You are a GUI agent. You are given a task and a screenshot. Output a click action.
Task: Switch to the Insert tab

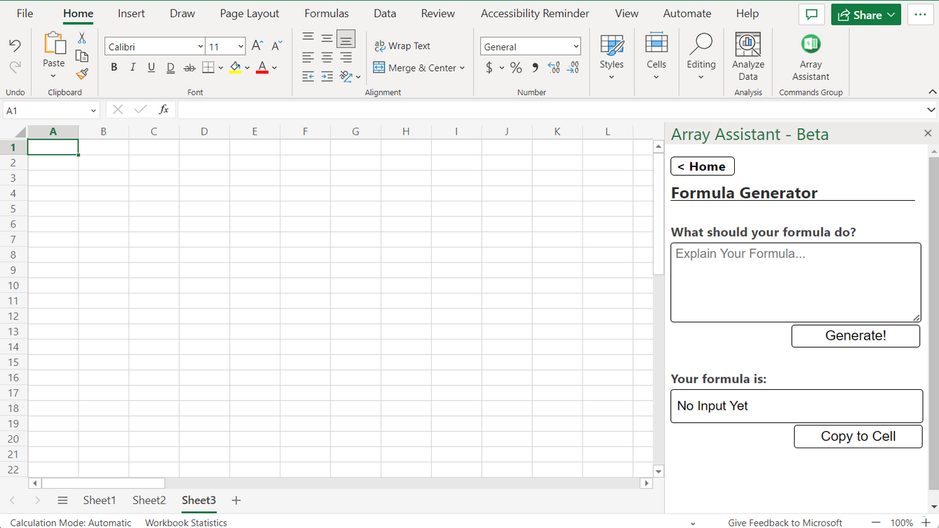click(x=131, y=14)
